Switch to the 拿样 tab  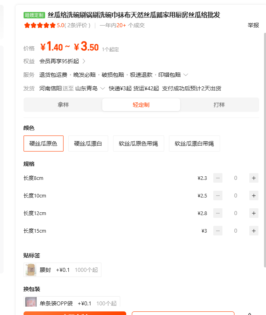pos(63,105)
